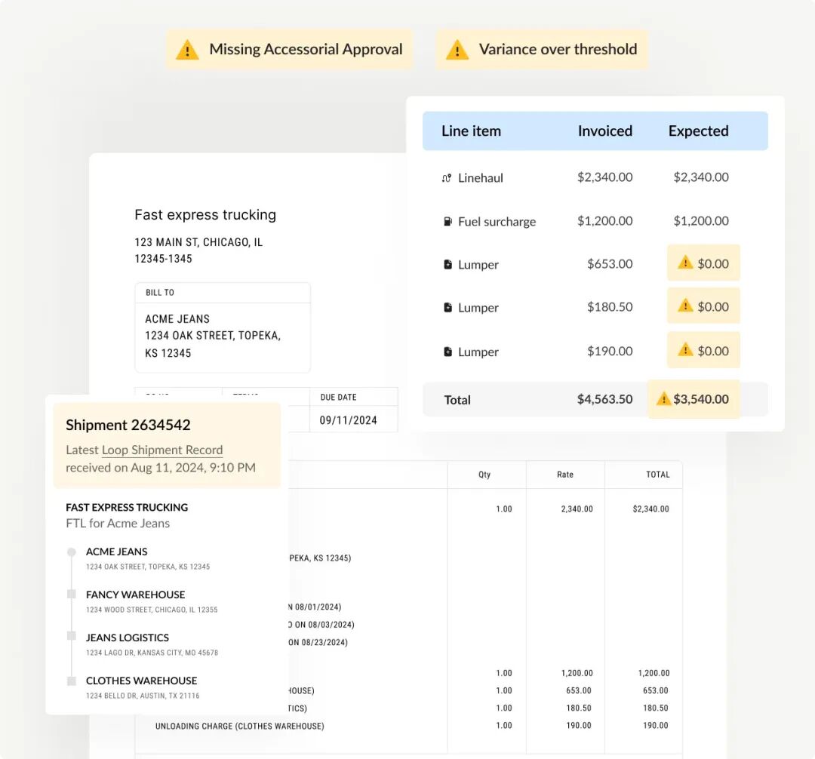This screenshot has width=815, height=759.
Task: Select the Clothes Warehouse stop in the route
Action: point(141,681)
